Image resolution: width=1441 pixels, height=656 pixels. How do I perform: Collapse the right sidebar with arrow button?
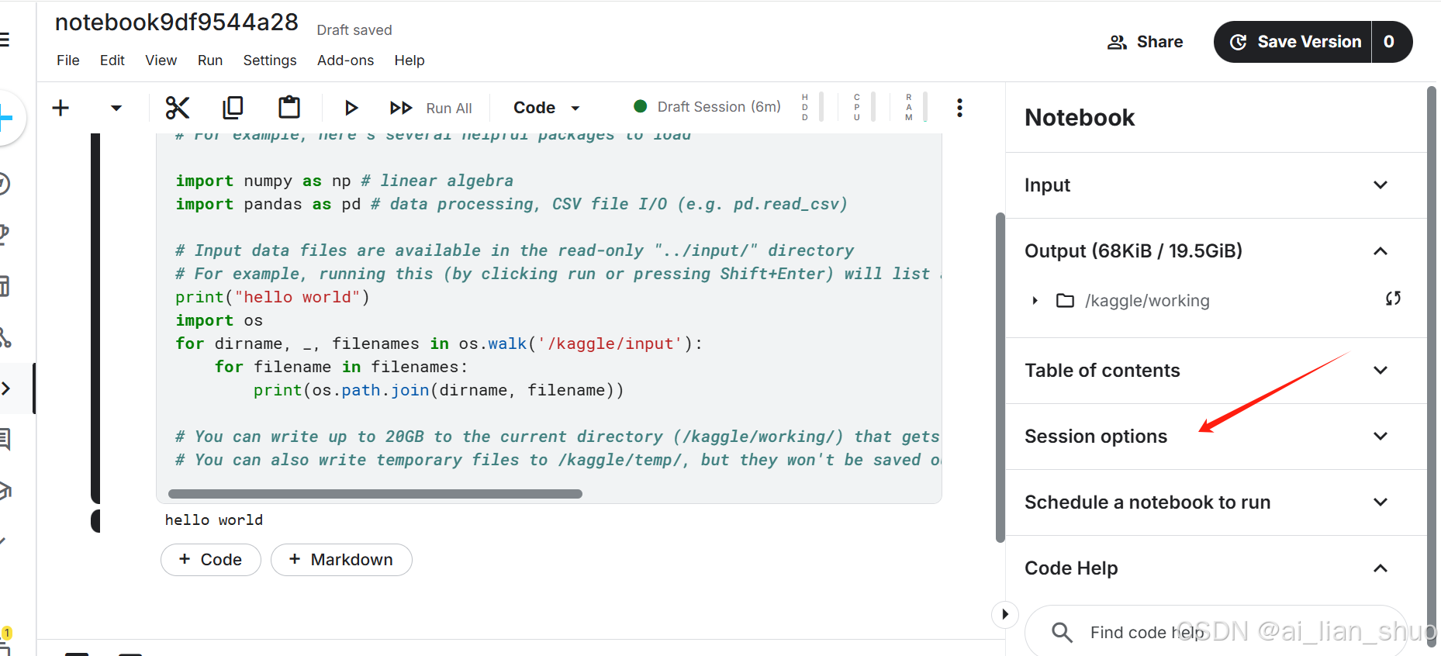tap(1005, 614)
